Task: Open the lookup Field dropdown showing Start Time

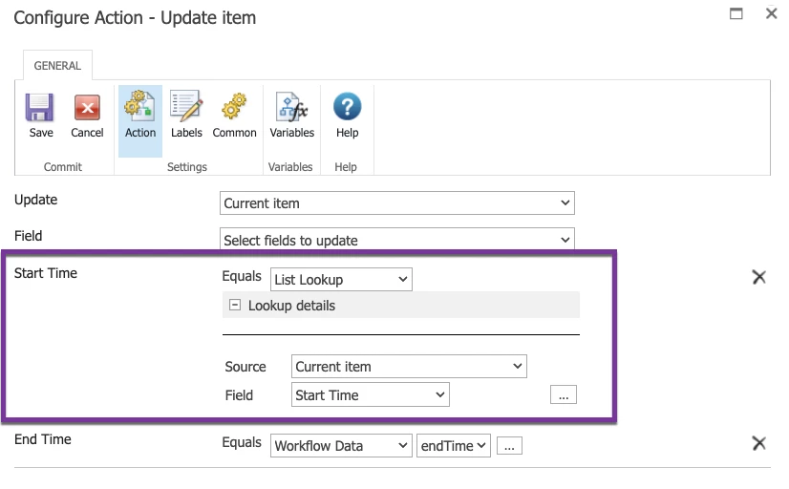Action: 371,394
